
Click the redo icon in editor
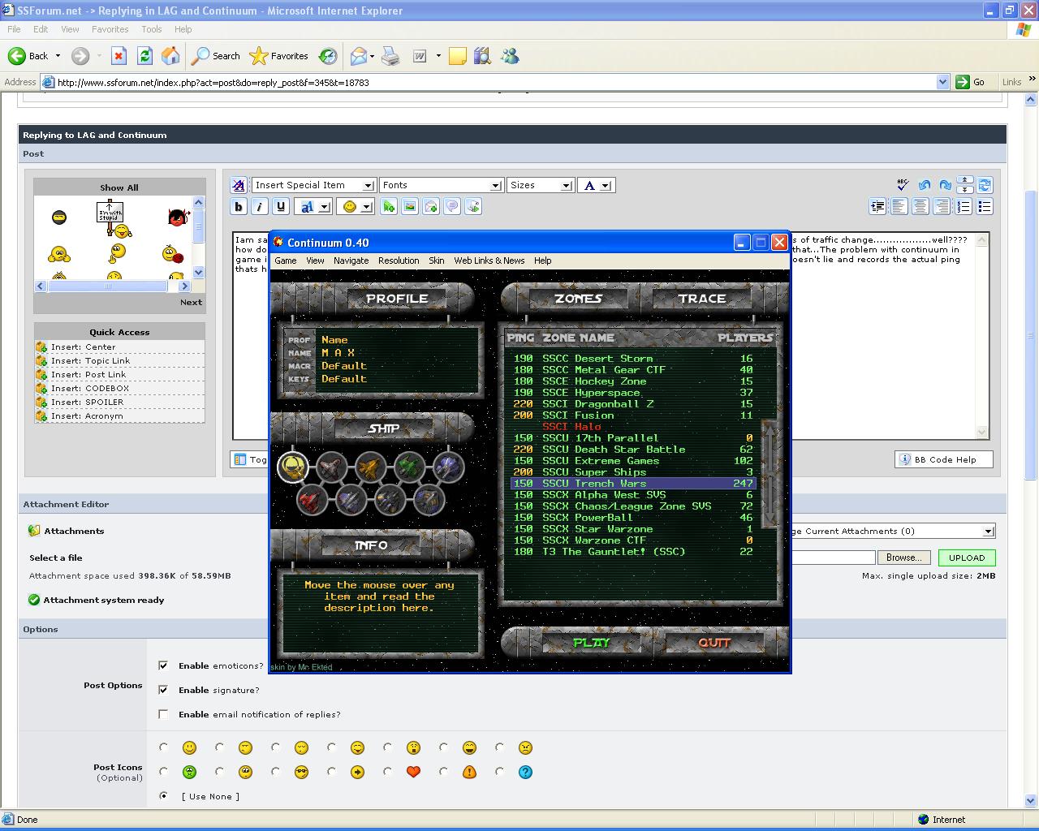point(945,186)
